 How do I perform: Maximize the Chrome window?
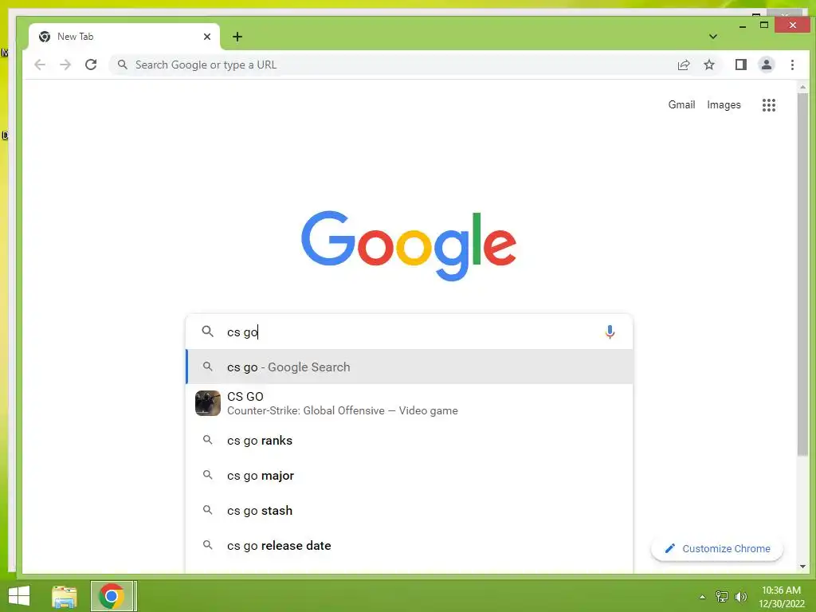(x=764, y=25)
